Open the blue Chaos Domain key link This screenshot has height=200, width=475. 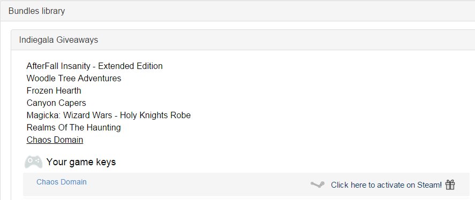(x=62, y=182)
